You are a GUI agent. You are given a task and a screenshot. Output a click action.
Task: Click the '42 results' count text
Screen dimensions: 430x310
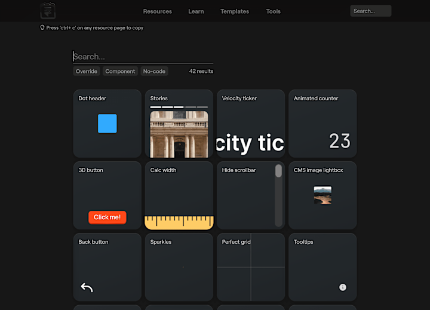(201, 71)
